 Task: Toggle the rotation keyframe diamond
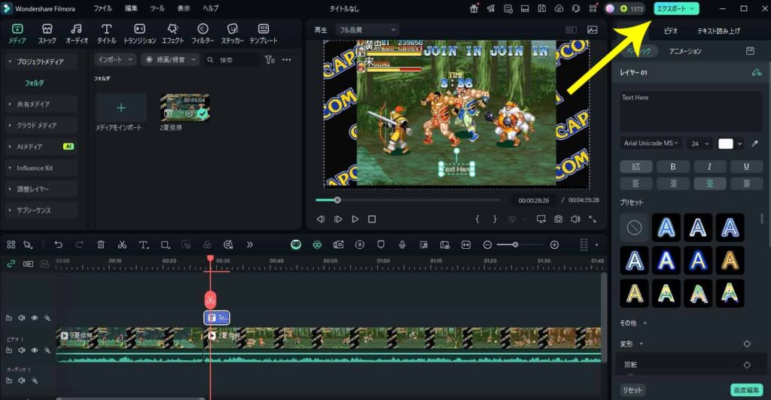[747, 365]
